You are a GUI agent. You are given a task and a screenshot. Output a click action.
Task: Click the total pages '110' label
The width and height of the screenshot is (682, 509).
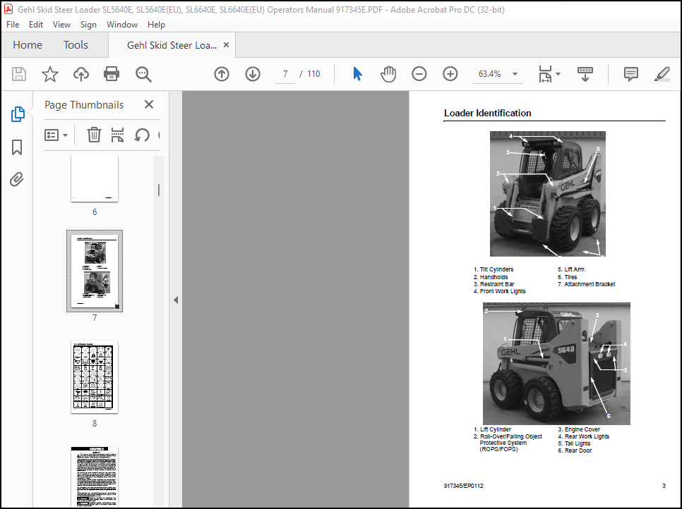click(x=313, y=74)
